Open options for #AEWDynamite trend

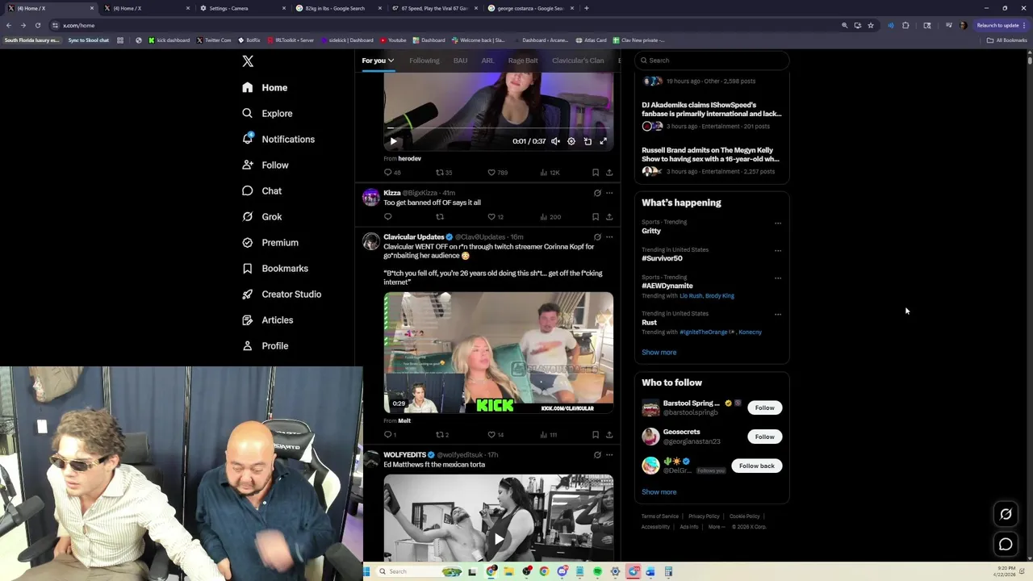[778, 278]
